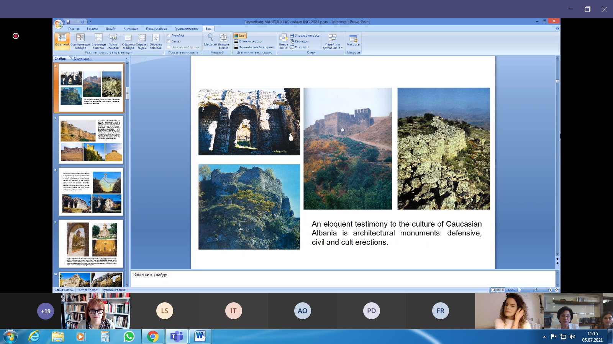The height and width of the screenshot is (344, 613).
Task: Select slide 7 thumbnail
Action: coord(91,140)
